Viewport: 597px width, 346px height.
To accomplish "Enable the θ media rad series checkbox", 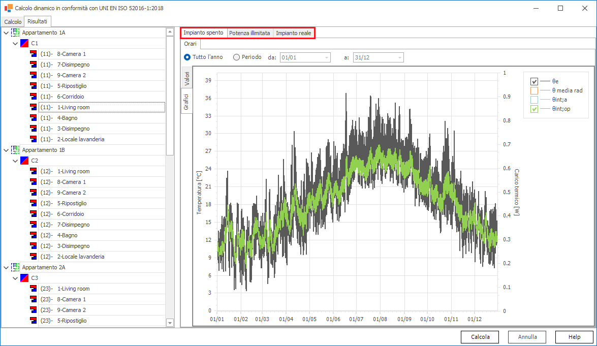I will tap(534, 90).
